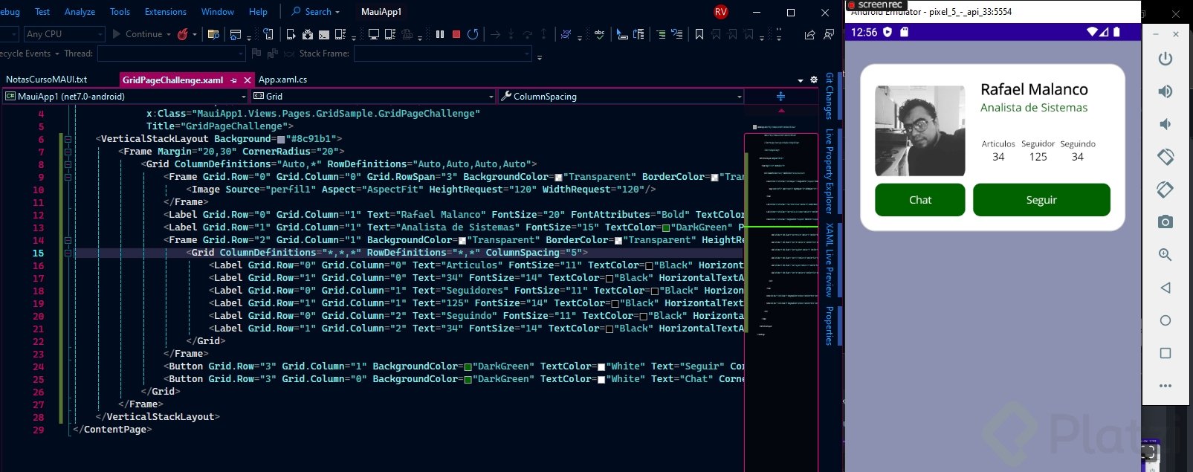Toggle pin on GridPageChallenge.xaml tab

pyautogui.click(x=233, y=80)
